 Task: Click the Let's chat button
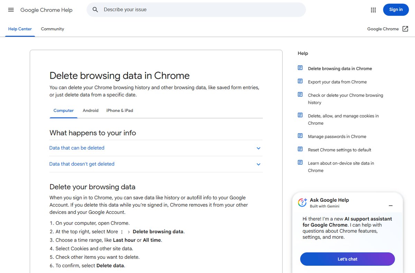[348, 259]
